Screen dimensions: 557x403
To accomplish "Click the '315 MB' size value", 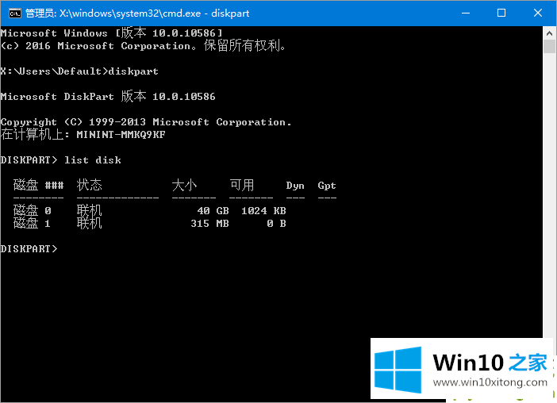I will 210,224.
